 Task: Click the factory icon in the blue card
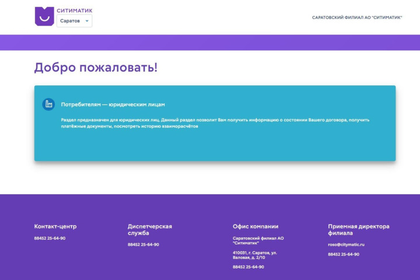(x=48, y=104)
